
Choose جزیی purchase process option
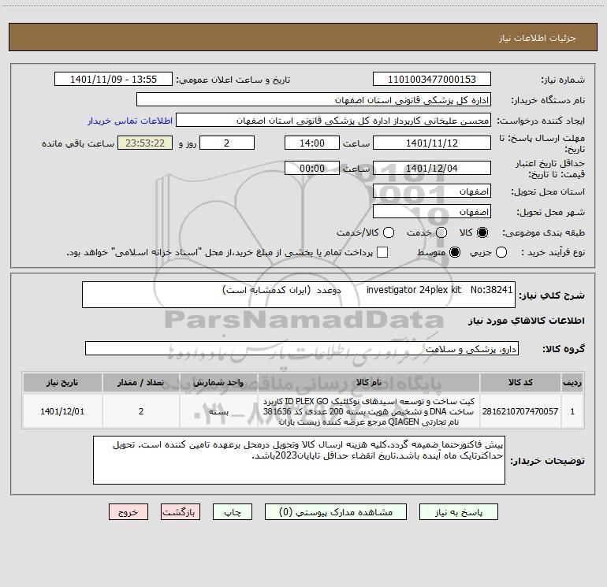click(x=501, y=252)
